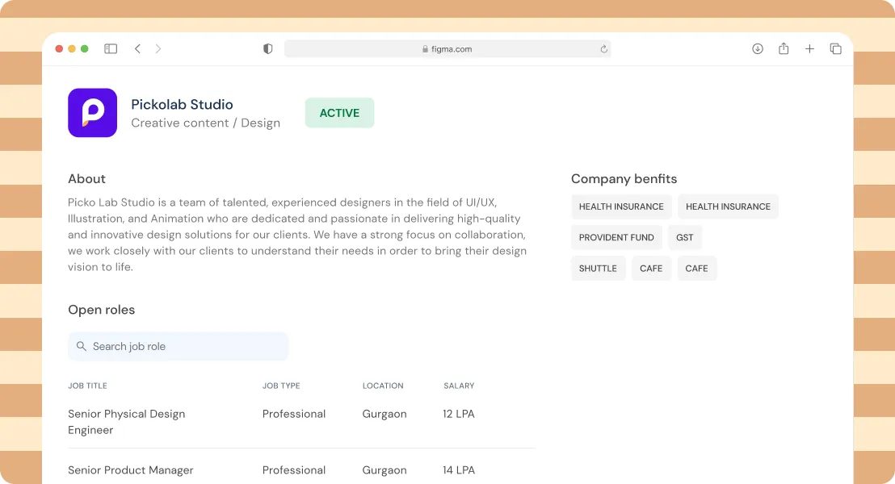Click the Downloads icon in the toolbar
The height and width of the screenshot is (484, 895).
coord(757,48)
